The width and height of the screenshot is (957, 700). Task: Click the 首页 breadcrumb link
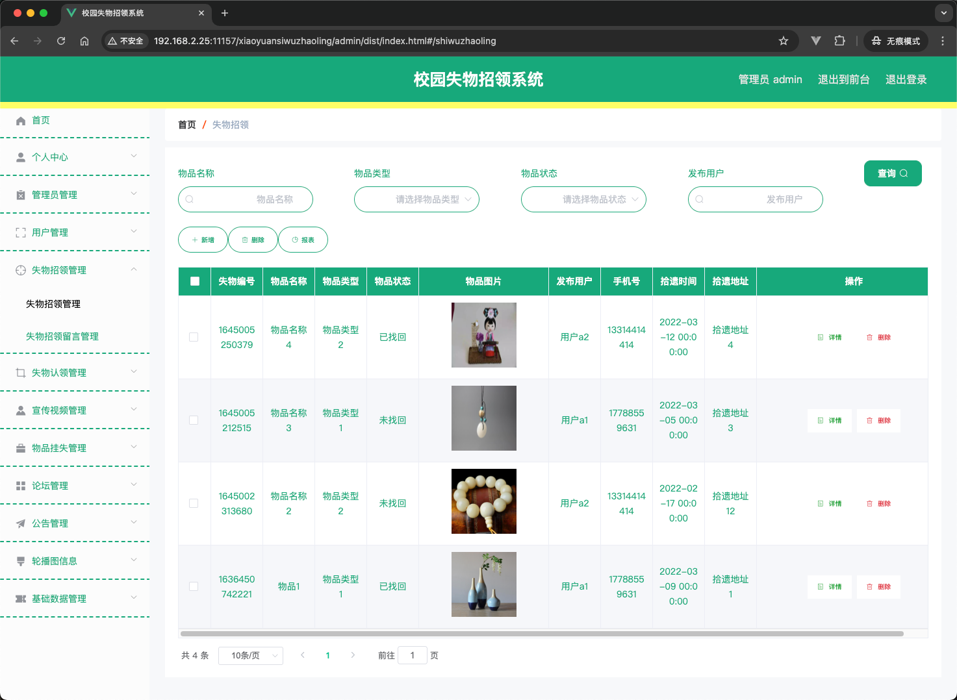coord(187,125)
